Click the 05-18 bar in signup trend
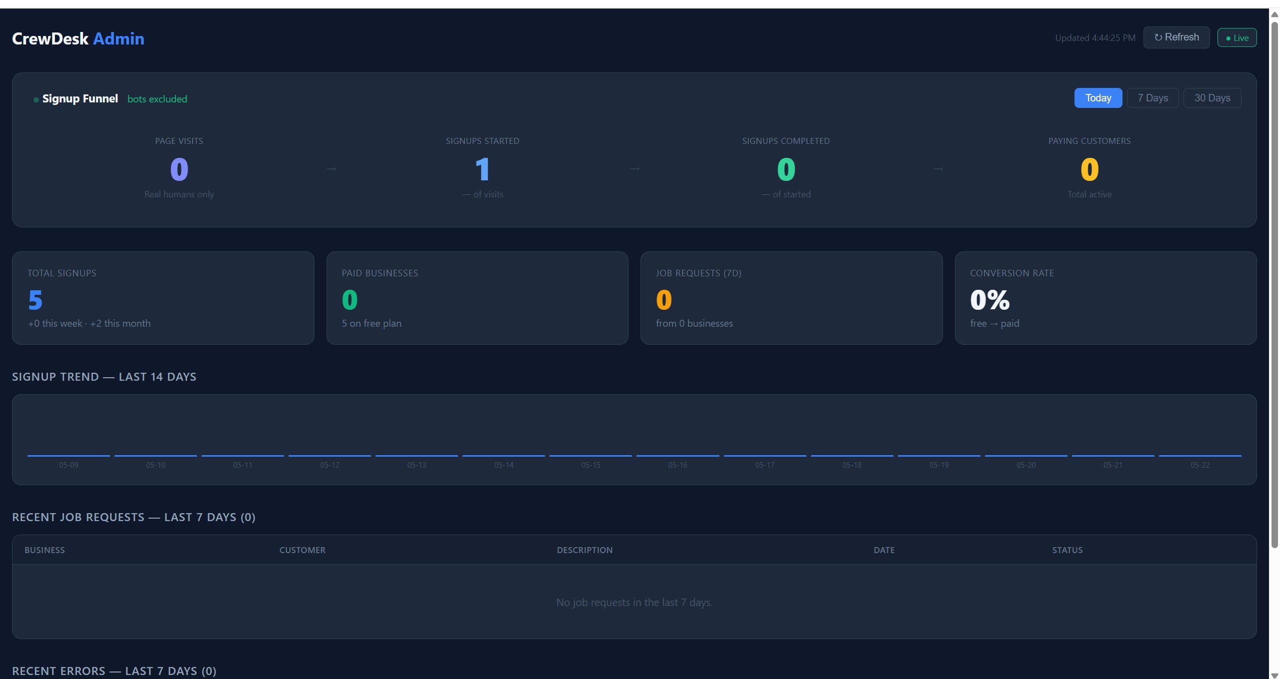The width and height of the screenshot is (1280, 679). coord(852,456)
